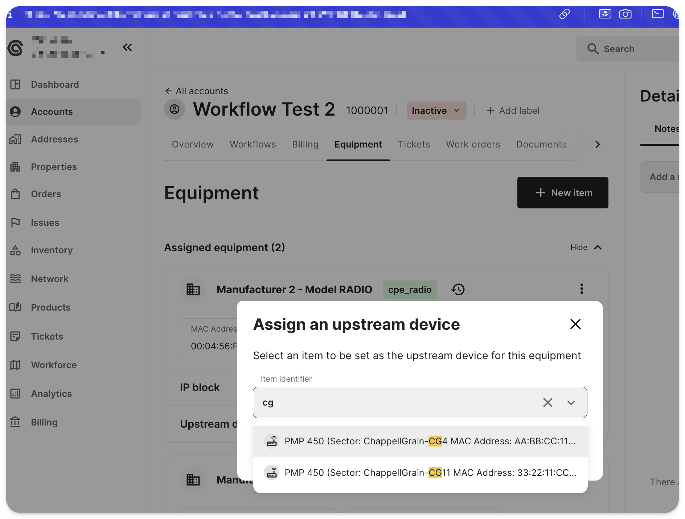Open the Notes tab in Details
This screenshot has height=519, width=685.
coord(666,129)
